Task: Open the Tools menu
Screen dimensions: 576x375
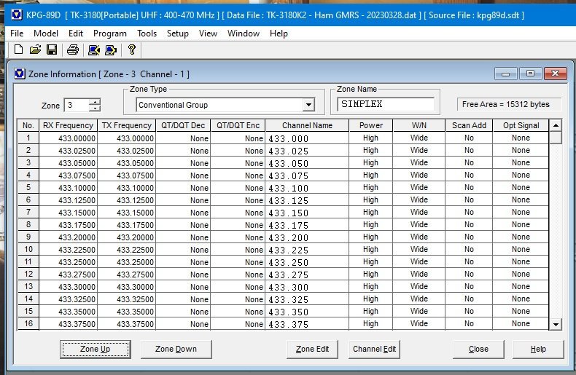Action: click(x=147, y=33)
